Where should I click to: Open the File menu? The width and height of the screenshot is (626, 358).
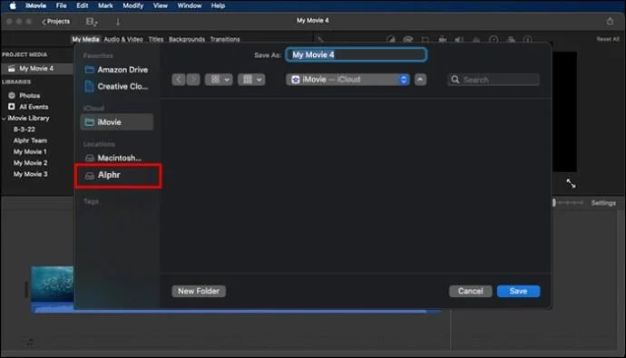tap(61, 5)
